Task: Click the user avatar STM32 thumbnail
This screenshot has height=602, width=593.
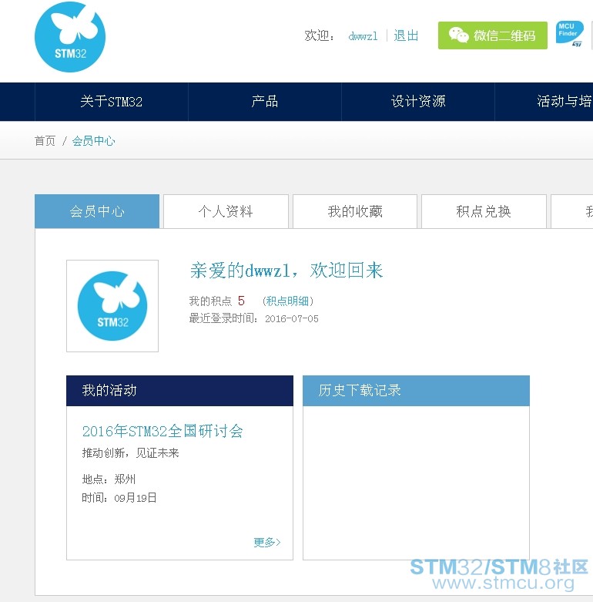Action: tap(112, 306)
